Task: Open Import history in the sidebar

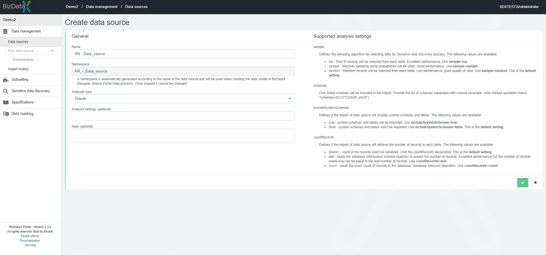Action: [x=18, y=69]
